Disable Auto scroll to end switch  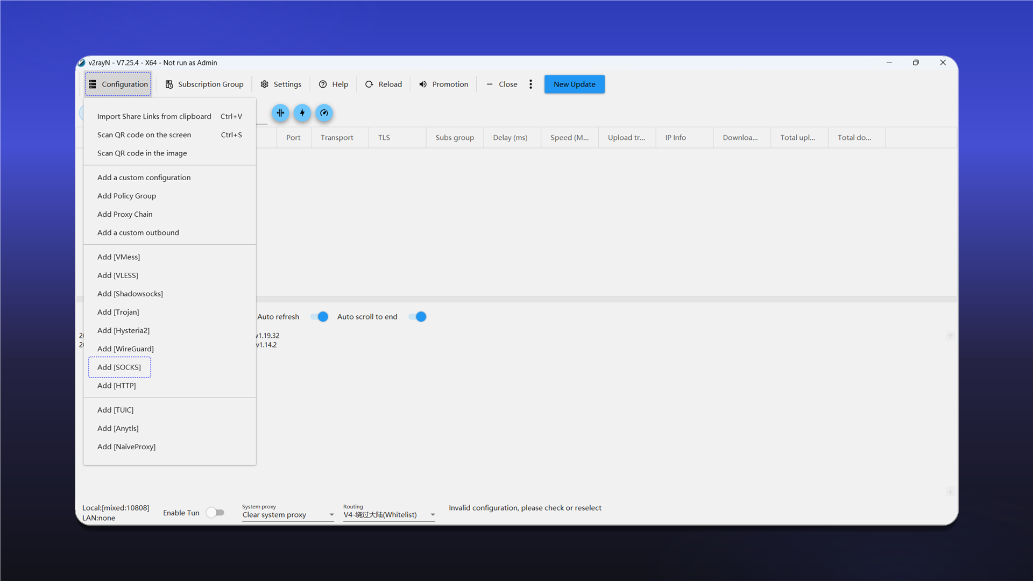click(418, 317)
